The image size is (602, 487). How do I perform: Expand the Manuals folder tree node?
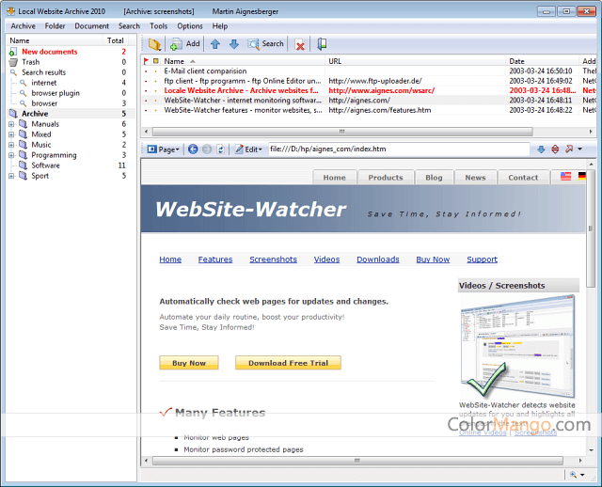(11, 124)
